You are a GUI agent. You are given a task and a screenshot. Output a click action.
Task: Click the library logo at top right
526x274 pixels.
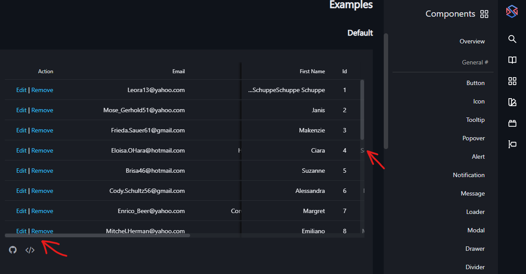[x=512, y=12]
